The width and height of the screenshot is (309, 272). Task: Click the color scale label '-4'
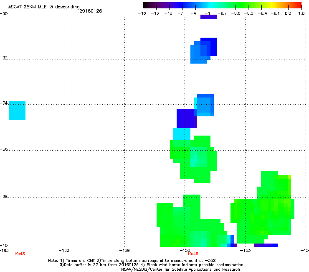point(193,13)
